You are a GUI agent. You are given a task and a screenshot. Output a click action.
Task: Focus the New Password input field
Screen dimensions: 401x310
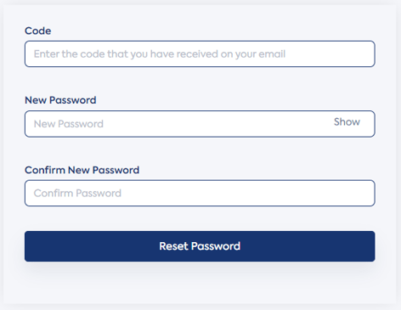200,124
